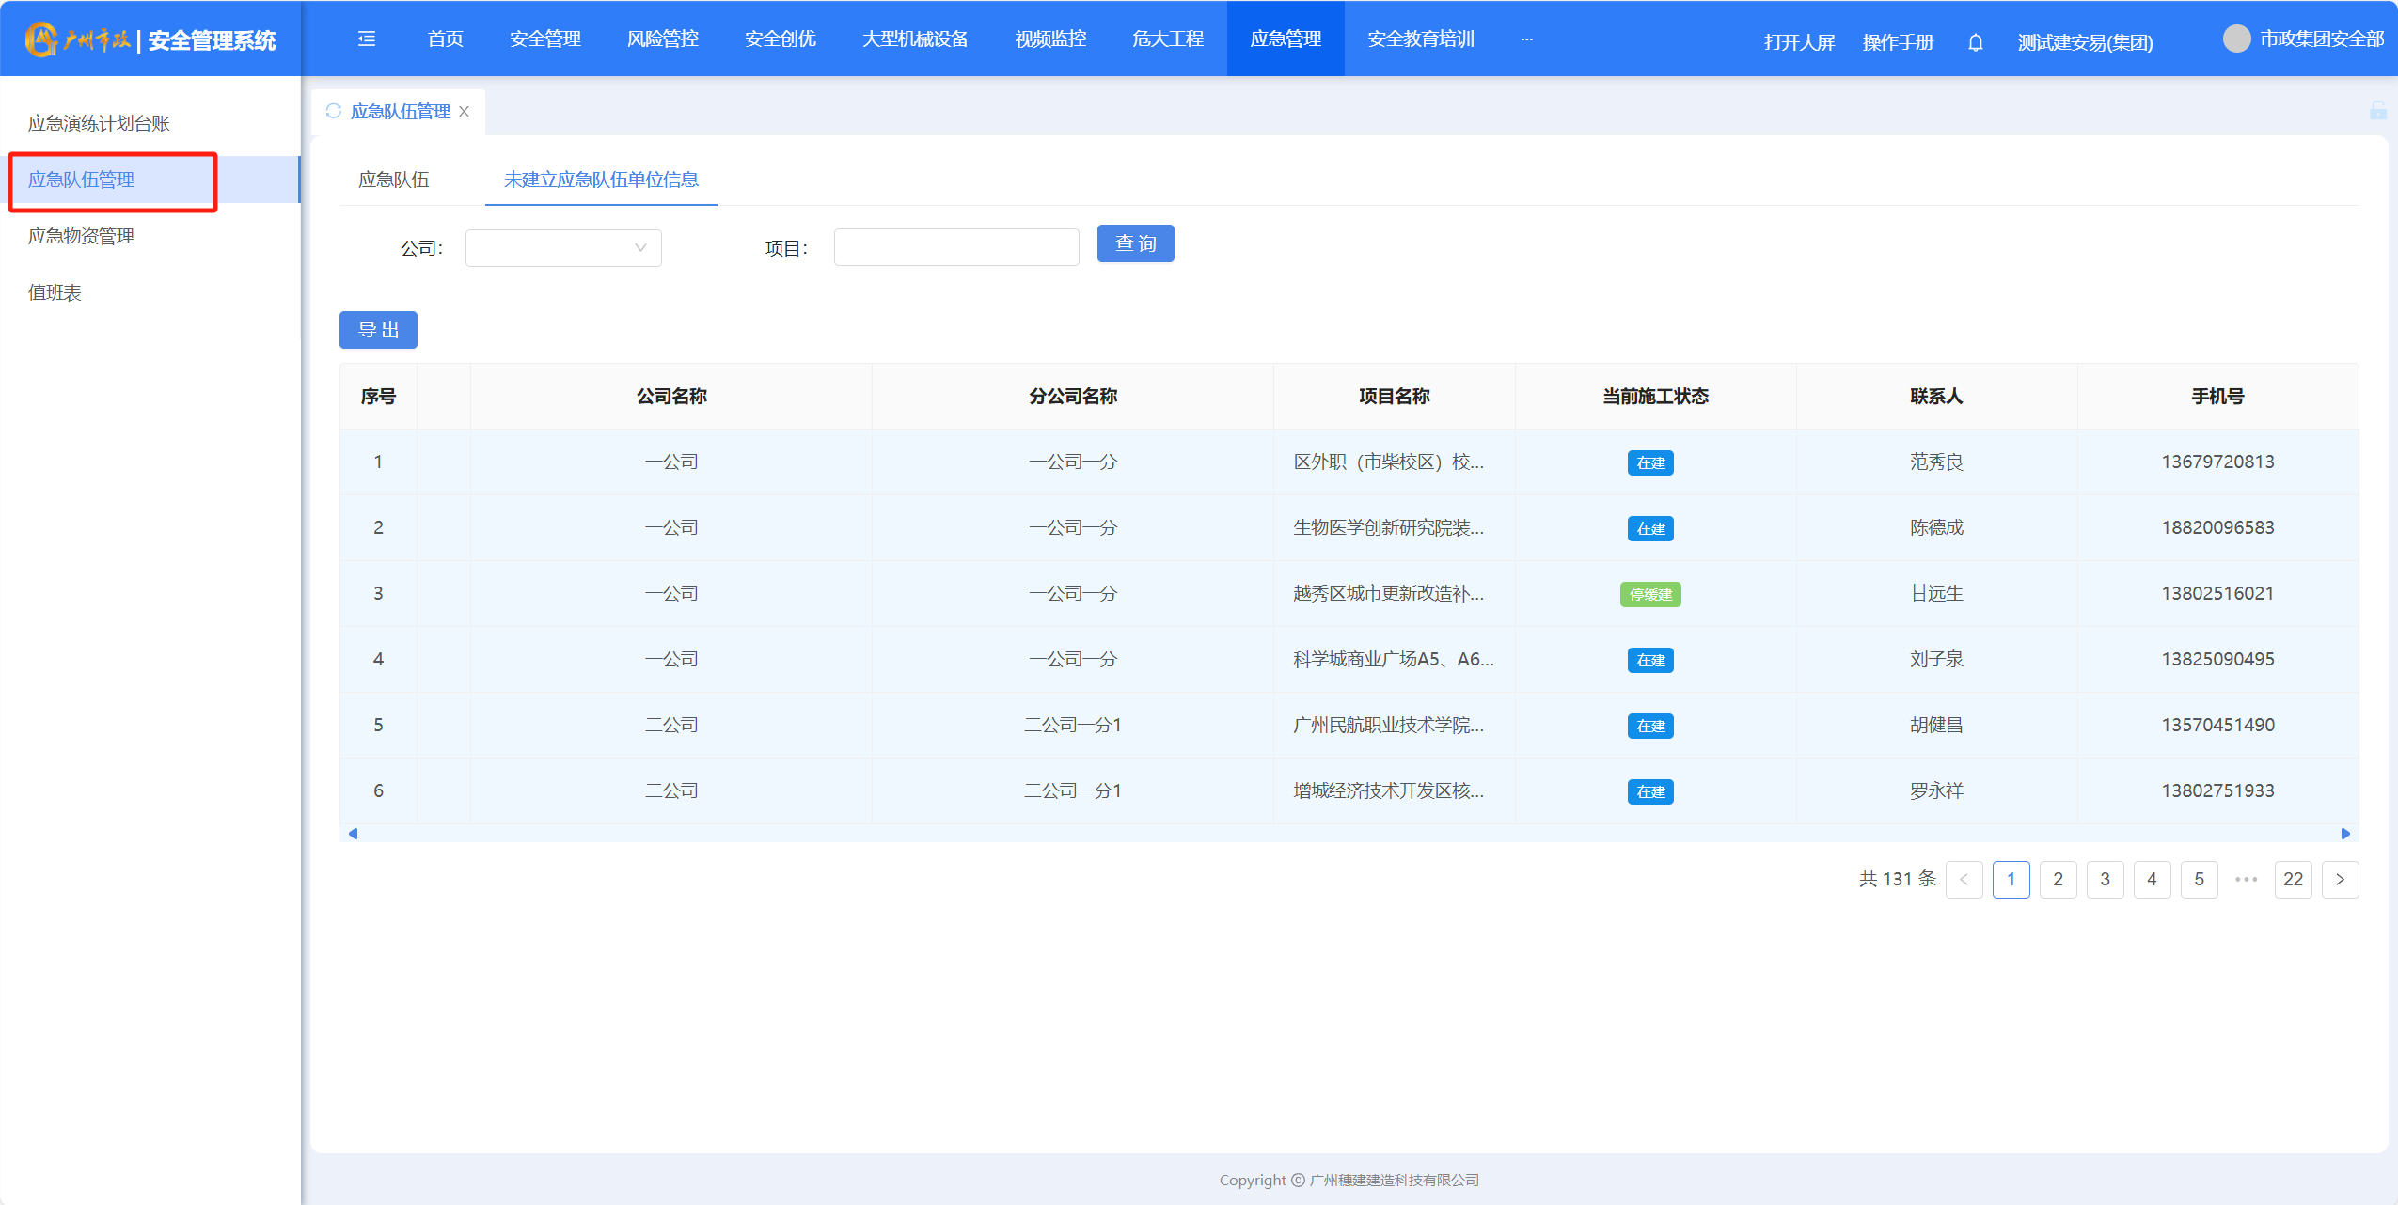
Task: Click the user avatar icon
Action: [x=2236, y=39]
